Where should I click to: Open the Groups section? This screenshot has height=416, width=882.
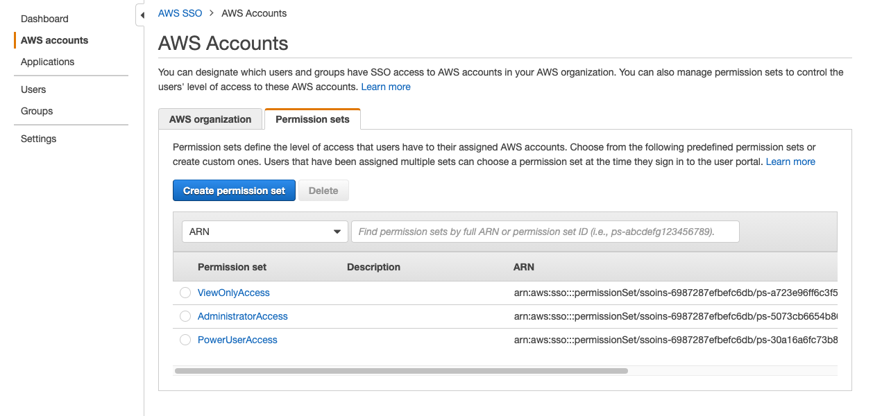pyautogui.click(x=36, y=111)
